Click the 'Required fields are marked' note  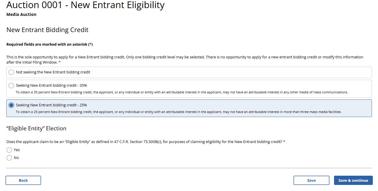click(49, 44)
